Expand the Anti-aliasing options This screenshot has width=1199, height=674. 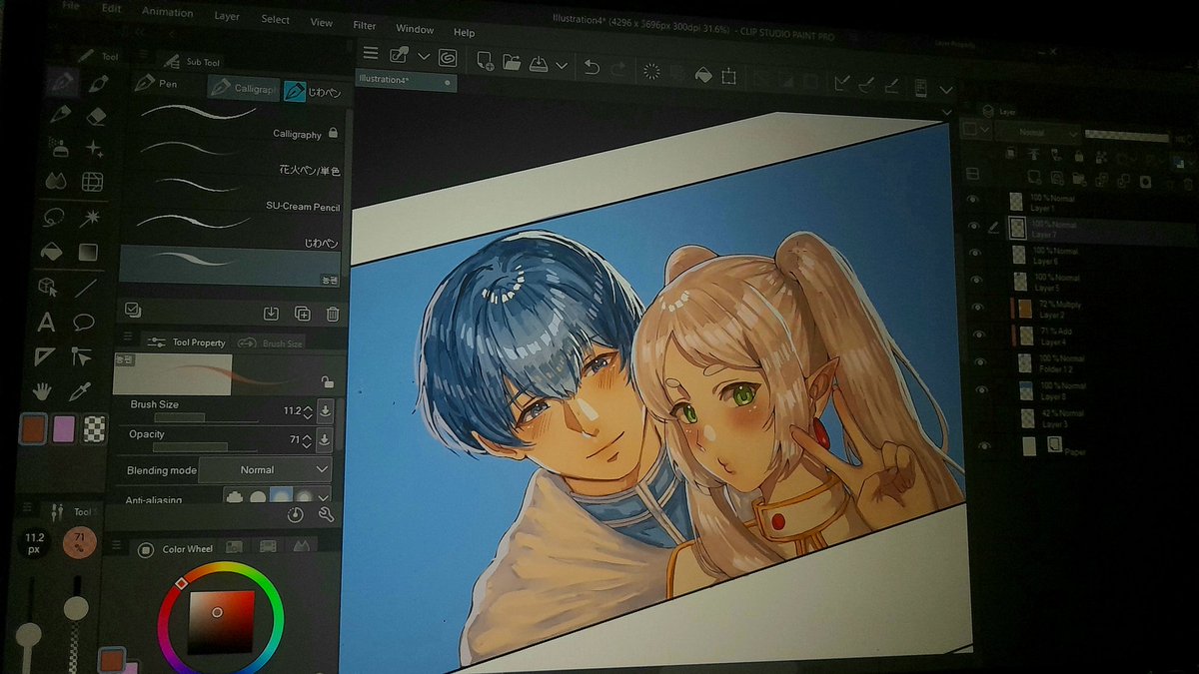322,497
